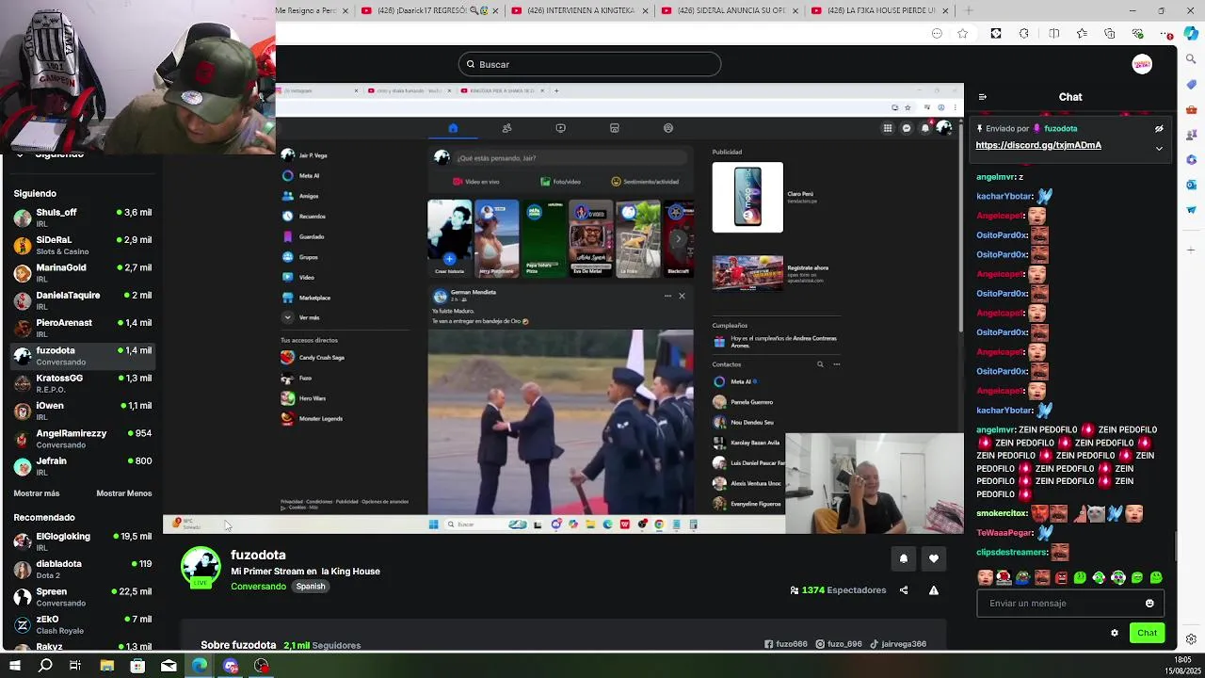Open jairvega366 TikTok link
Viewport: 1205px width, 678px height.
point(897,644)
